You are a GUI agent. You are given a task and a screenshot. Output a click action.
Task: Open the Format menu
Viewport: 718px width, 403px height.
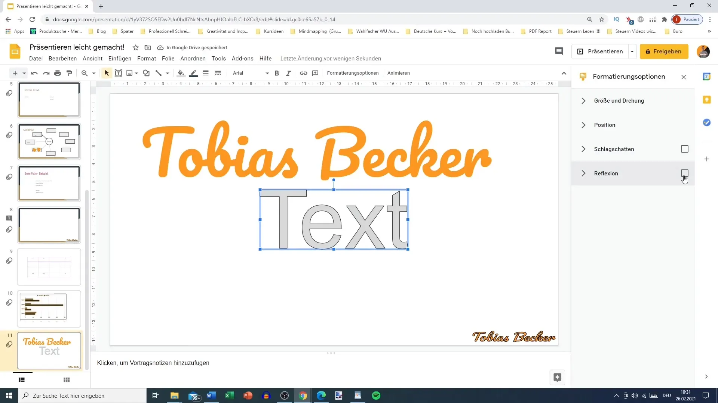point(147,59)
